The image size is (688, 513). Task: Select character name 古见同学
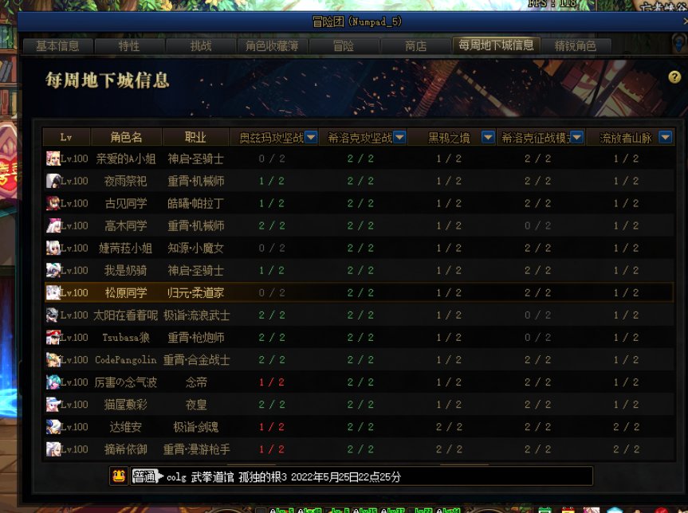pos(126,203)
